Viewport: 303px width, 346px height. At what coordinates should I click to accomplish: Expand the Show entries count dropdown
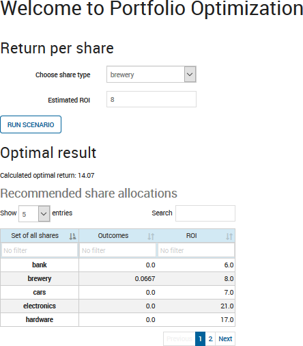click(44, 213)
